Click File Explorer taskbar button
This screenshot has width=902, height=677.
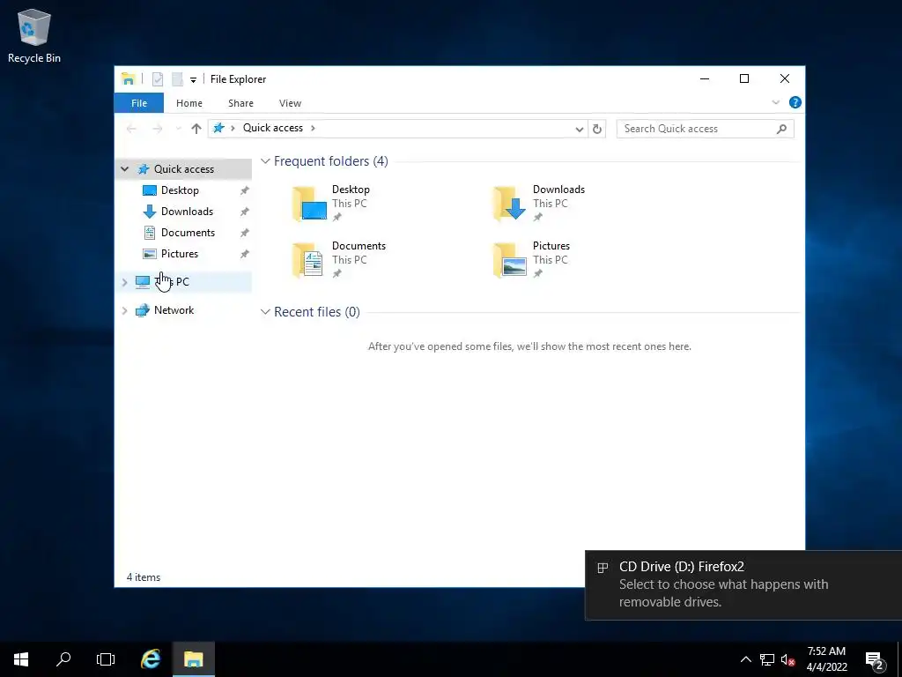coord(194,659)
